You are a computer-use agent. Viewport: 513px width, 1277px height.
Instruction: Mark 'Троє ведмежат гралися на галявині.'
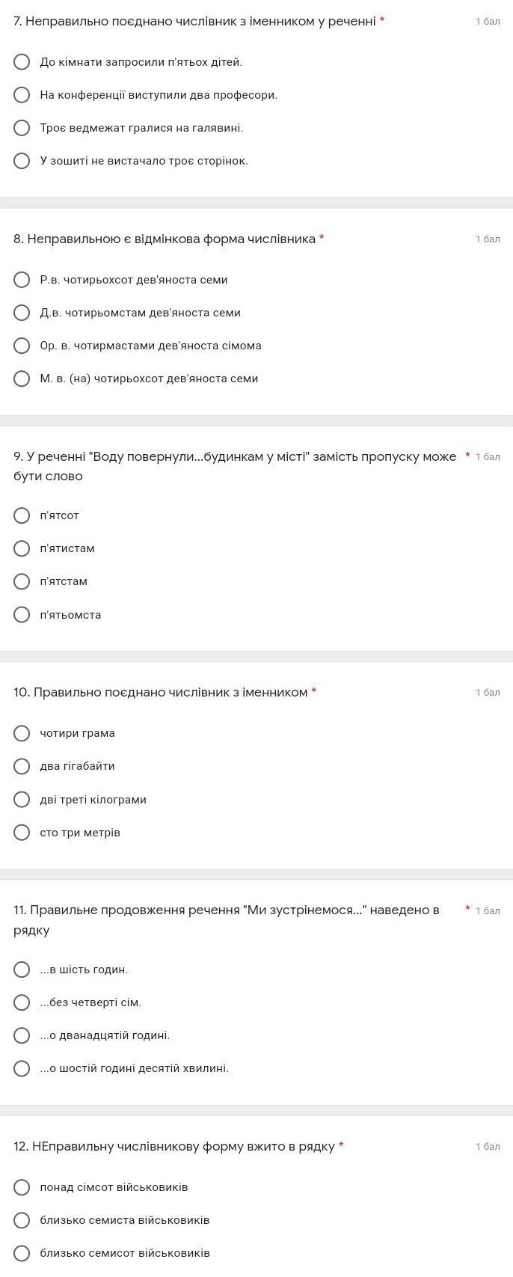tap(22, 128)
